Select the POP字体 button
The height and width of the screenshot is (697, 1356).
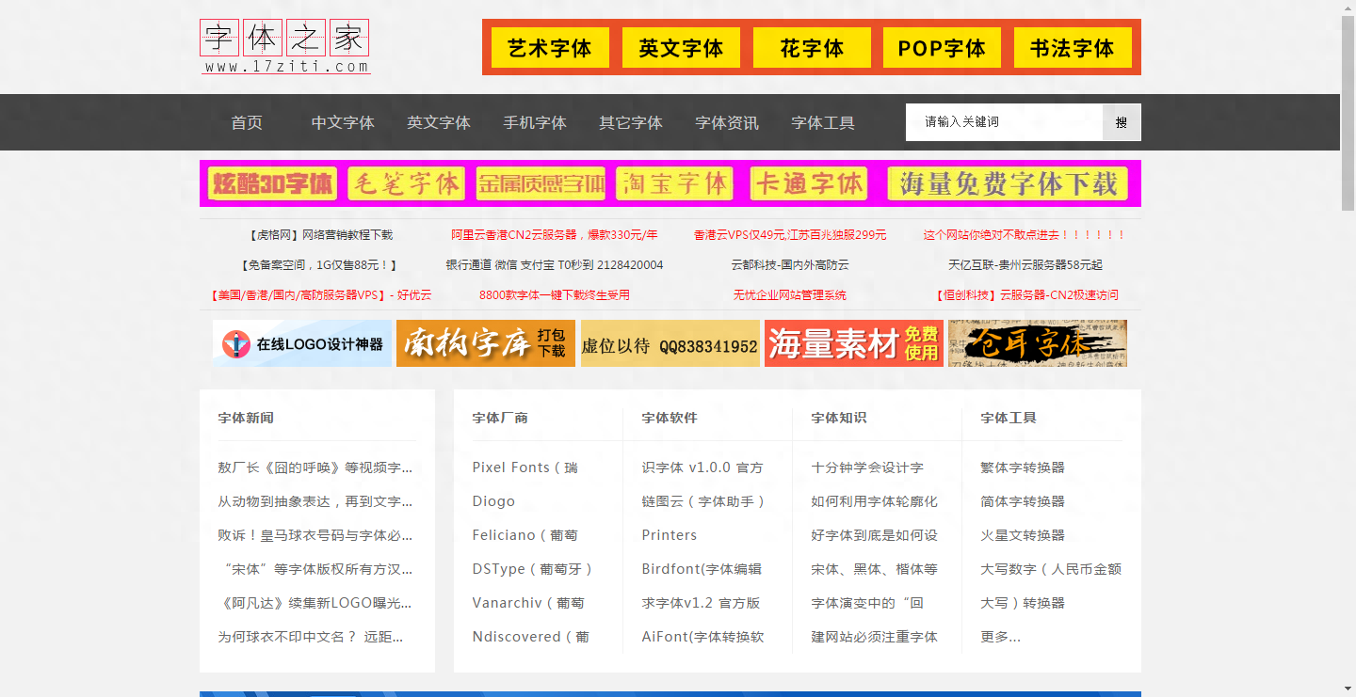tap(942, 47)
